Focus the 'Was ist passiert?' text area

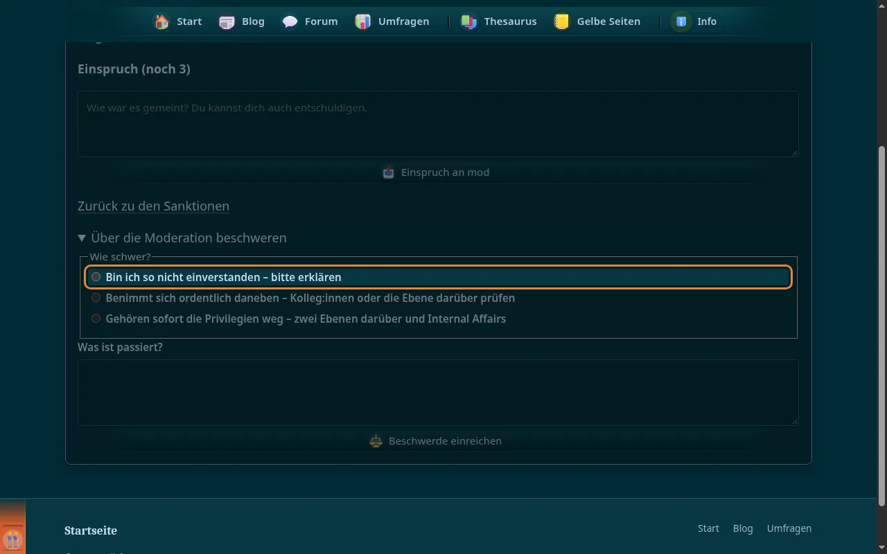tap(438, 393)
